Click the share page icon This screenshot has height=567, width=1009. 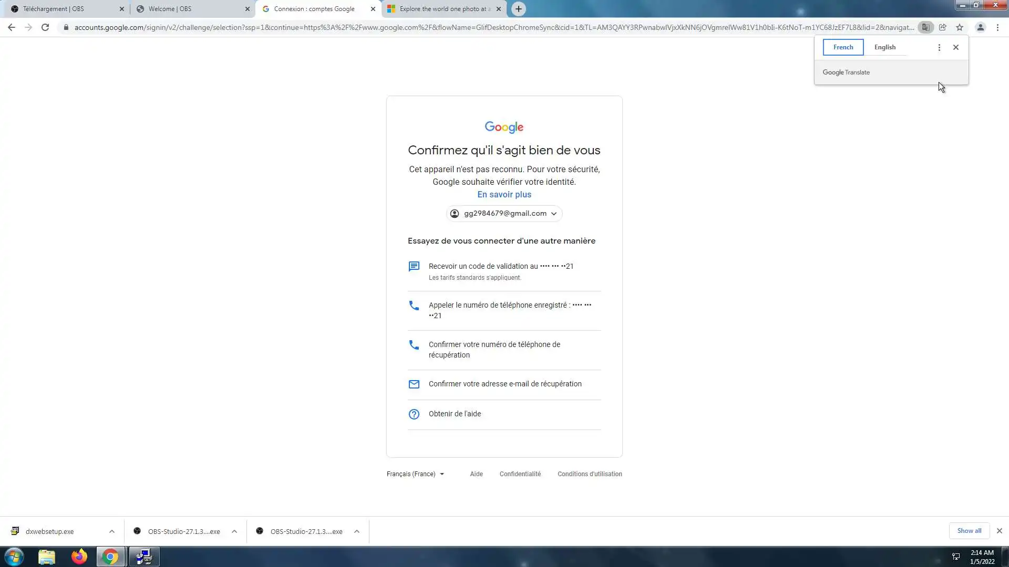coord(943,27)
